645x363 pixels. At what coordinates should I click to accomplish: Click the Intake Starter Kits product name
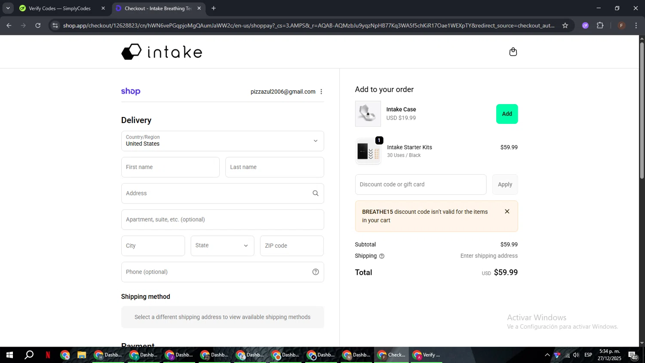(409, 147)
